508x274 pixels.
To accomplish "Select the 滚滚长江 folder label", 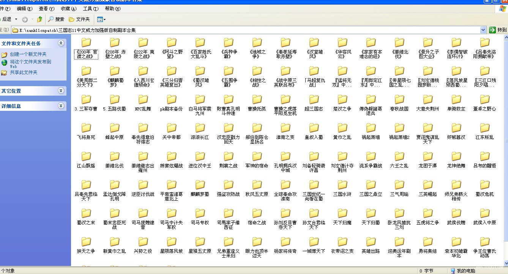I will coord(200,137).
